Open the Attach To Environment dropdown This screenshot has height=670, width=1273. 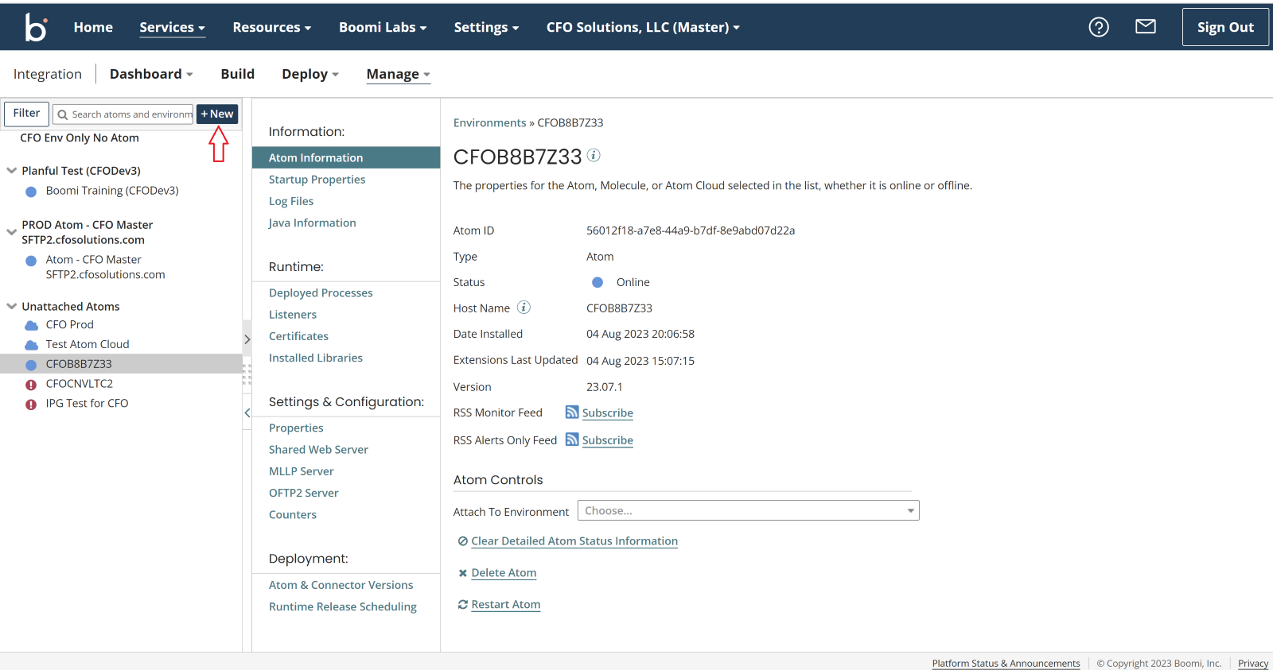748,510
